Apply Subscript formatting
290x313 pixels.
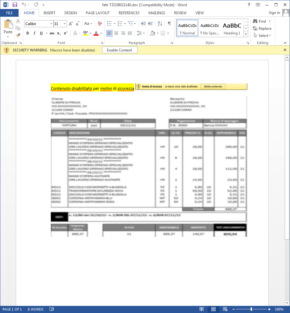[59, 33]
